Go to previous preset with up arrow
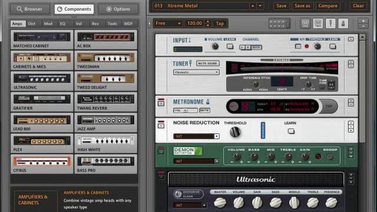This screenshot has width=377, height=212. pyautogui.click(x=253, y=6)
